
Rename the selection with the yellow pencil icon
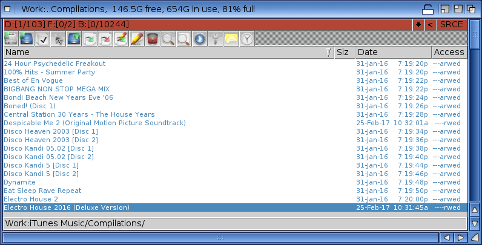[137, 39]
